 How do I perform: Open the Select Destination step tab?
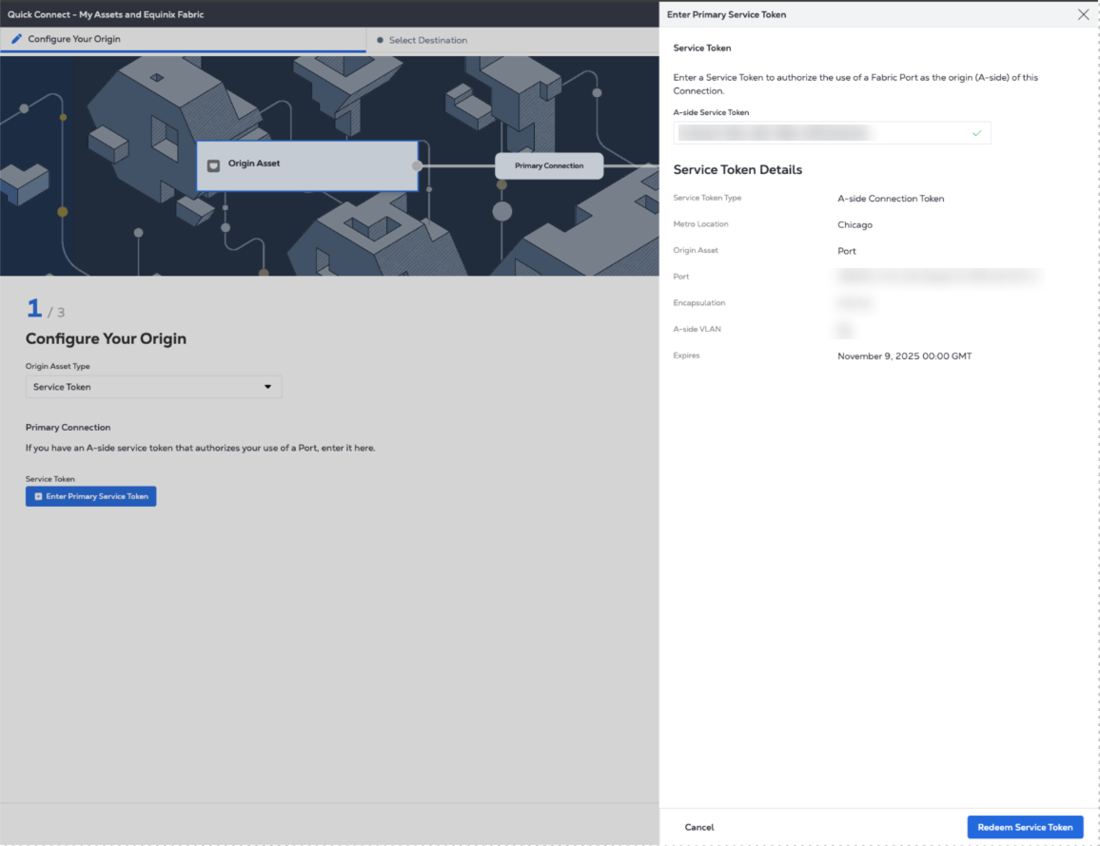(x=427, y=41)
